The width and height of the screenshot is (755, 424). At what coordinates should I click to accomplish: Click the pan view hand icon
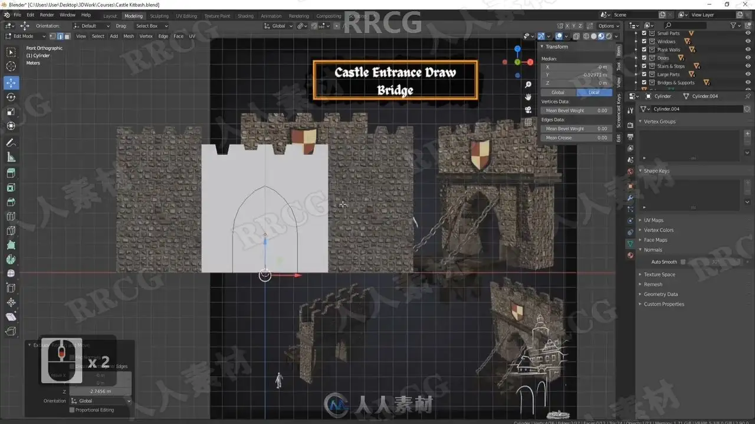pos(528,97)
